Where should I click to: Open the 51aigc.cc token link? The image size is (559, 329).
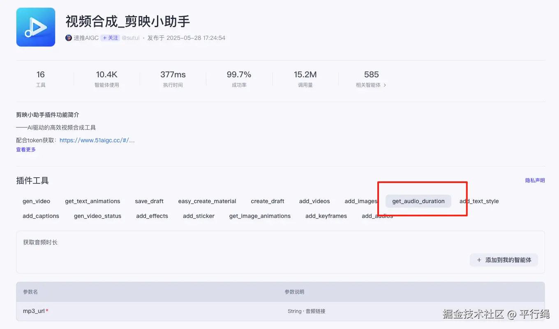(97, 140)
